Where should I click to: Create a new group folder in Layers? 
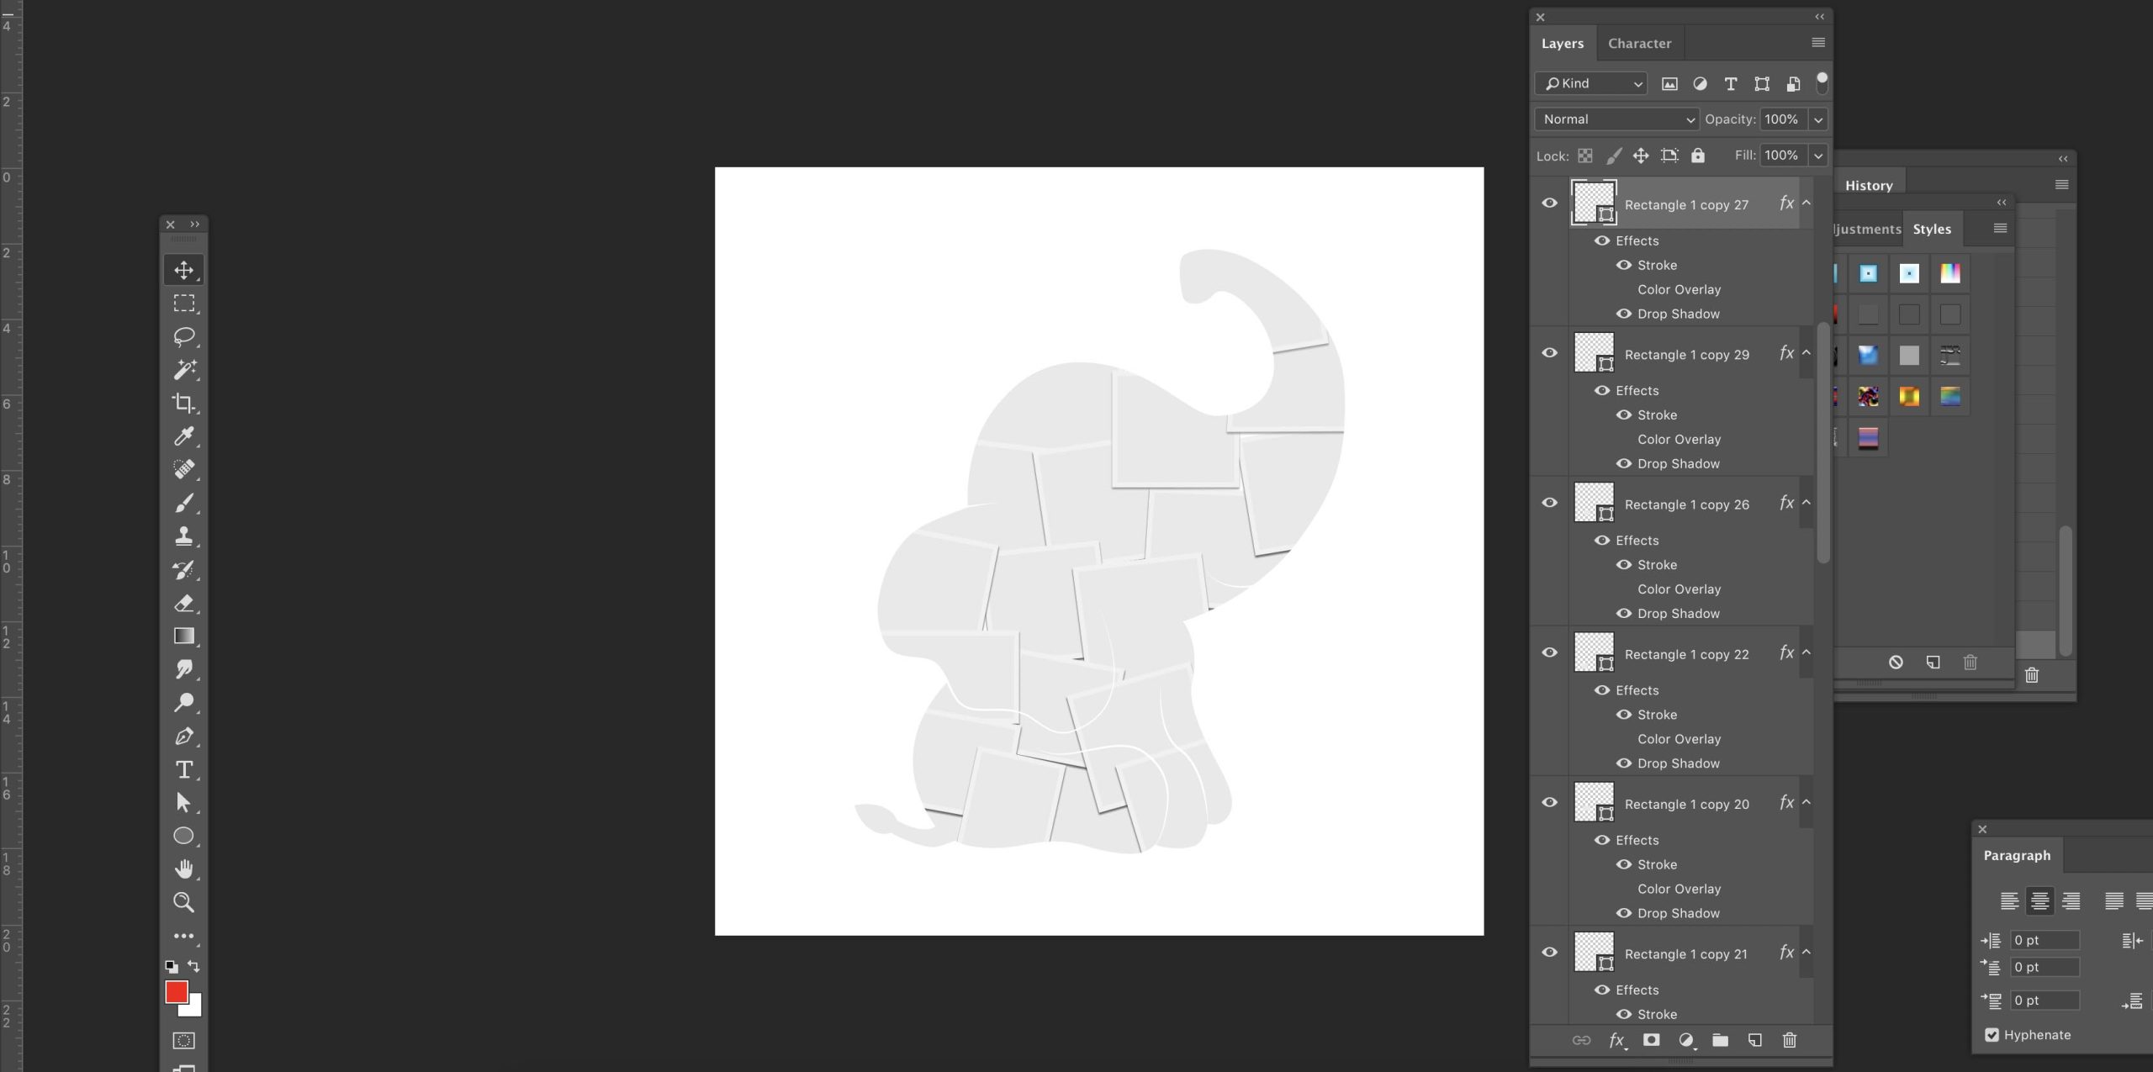[1720, 1040]
